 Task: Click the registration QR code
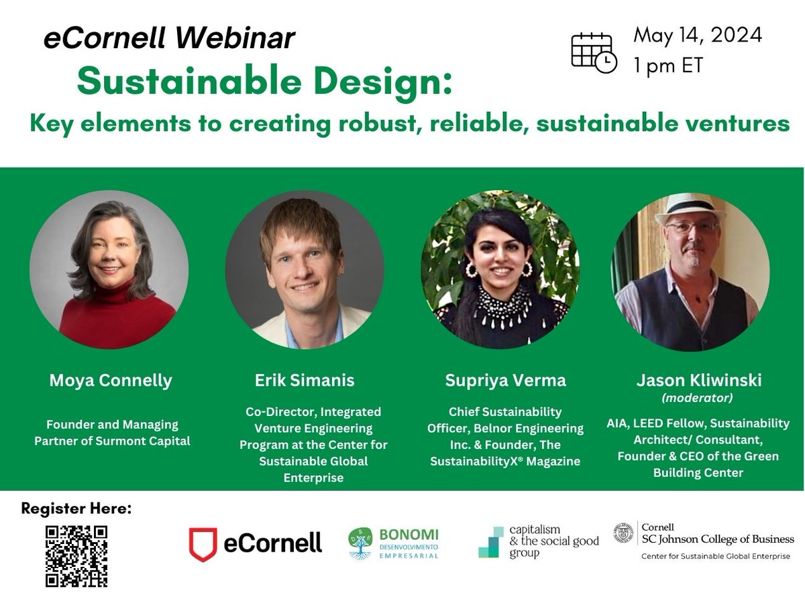tap(76, 556)
